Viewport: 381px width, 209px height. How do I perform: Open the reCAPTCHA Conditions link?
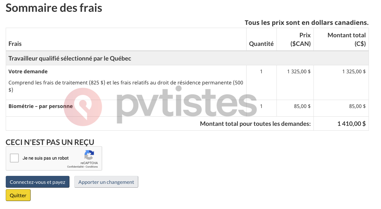[x=92, y=167]
